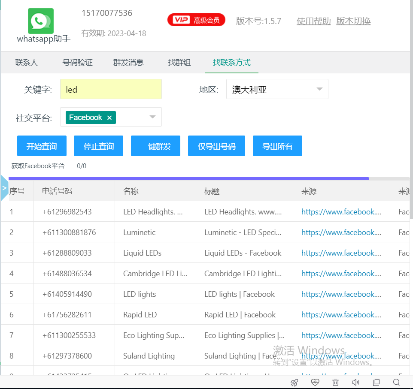Expand the side panel arrow tab
This screenshot has width=413, height=389.
4,188
